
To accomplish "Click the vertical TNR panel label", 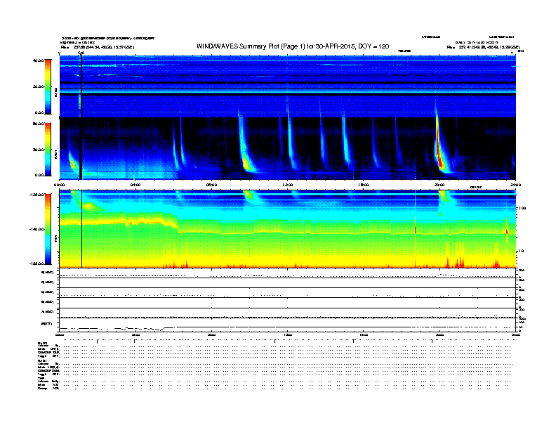I will click(55, 239).
